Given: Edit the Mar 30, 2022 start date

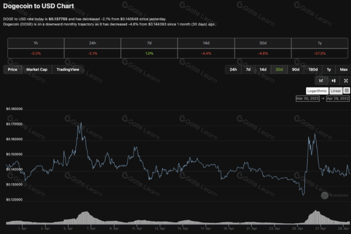Looking at the screenshot, I should coord(308,98).
